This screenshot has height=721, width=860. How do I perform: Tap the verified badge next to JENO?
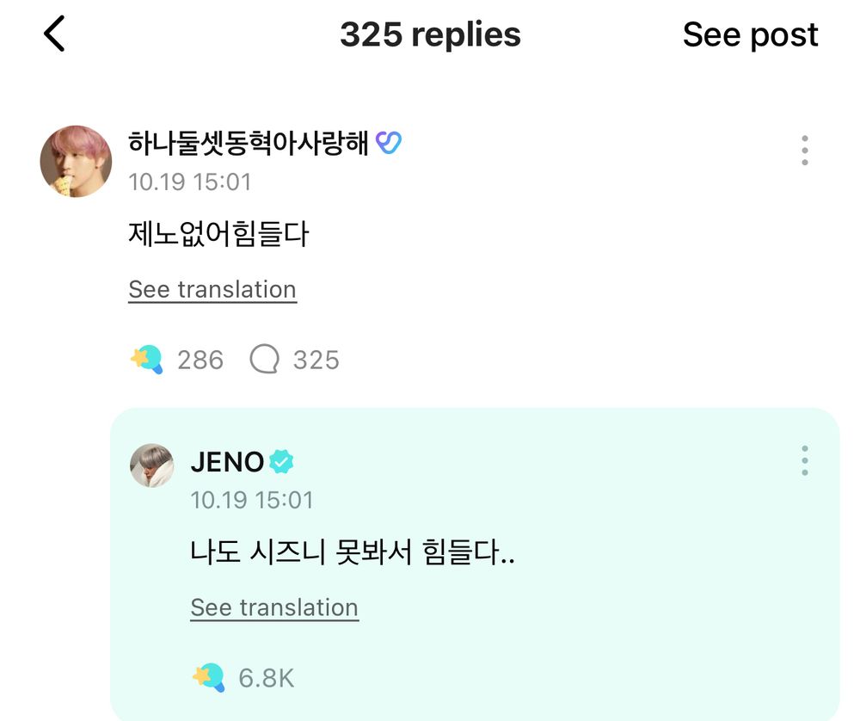click(x=281, y=462)
